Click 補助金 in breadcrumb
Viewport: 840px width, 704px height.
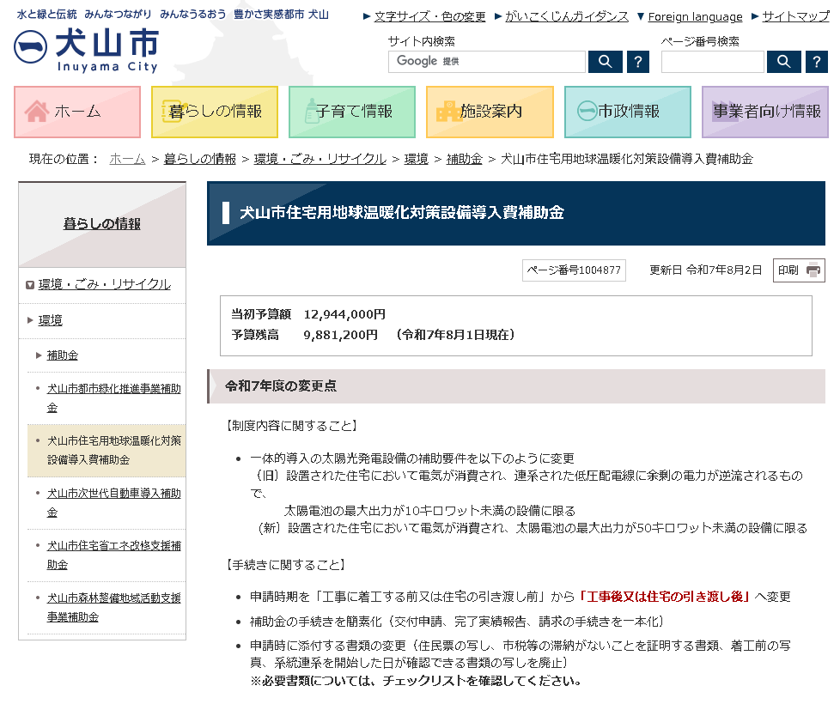point(465,159)
